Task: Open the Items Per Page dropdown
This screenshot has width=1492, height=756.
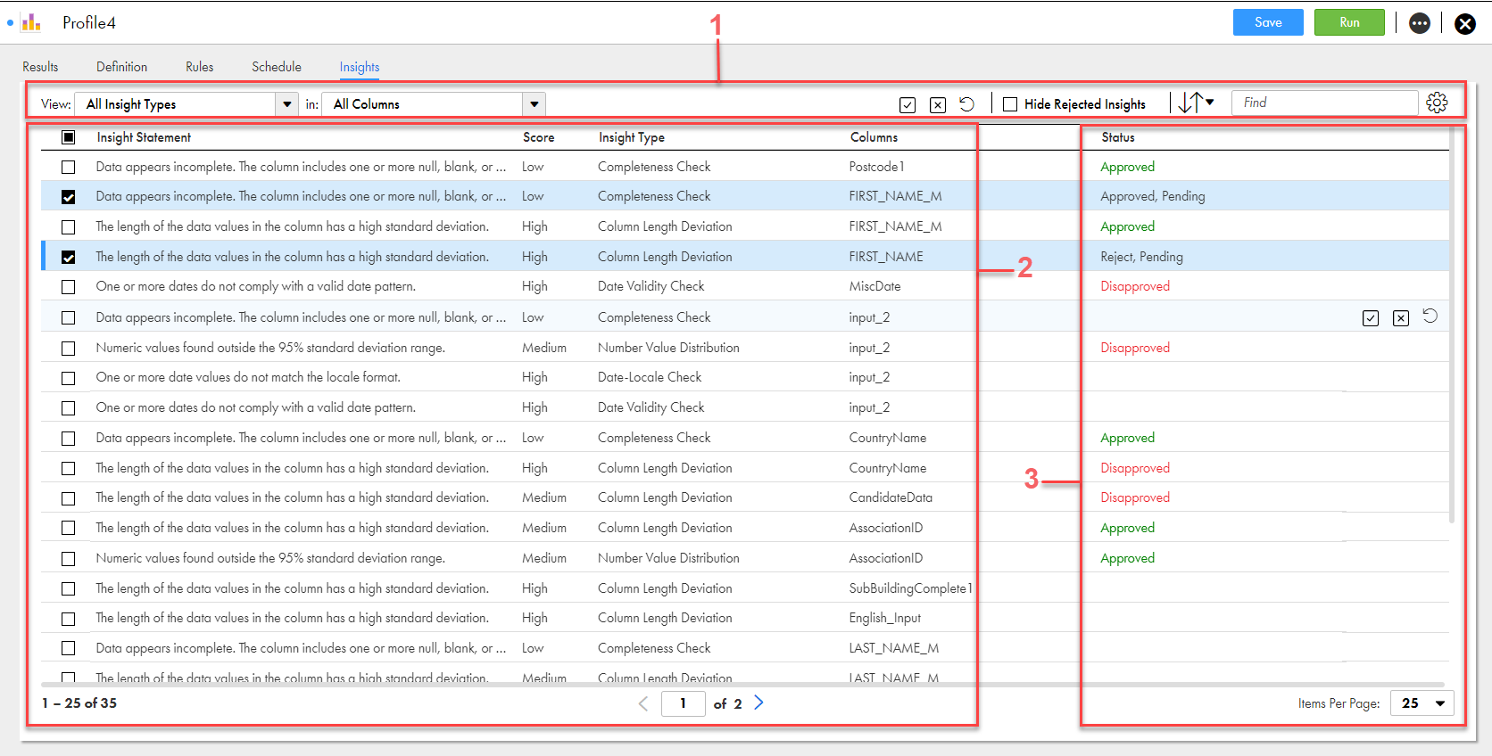Action: (x=1422, y=703)
